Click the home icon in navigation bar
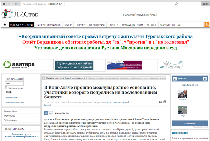This screenshot has height=141, width=210. tap(5, 25)
